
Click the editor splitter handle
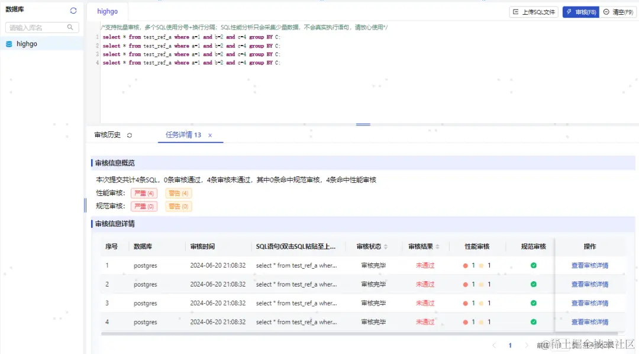[x=363, y=124]
